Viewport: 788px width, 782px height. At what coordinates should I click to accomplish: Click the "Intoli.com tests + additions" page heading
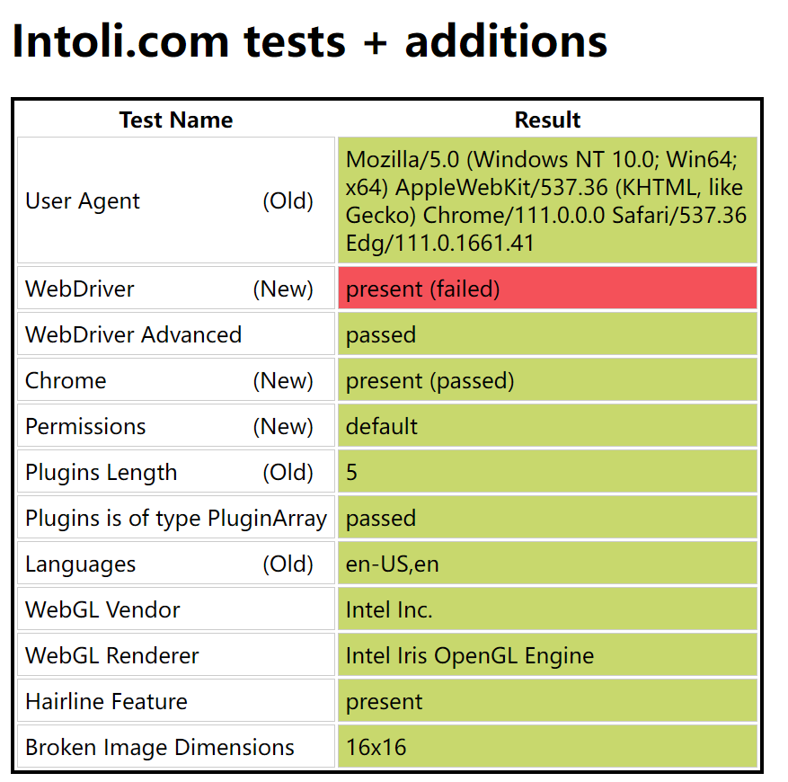click(x=309, y=41)
